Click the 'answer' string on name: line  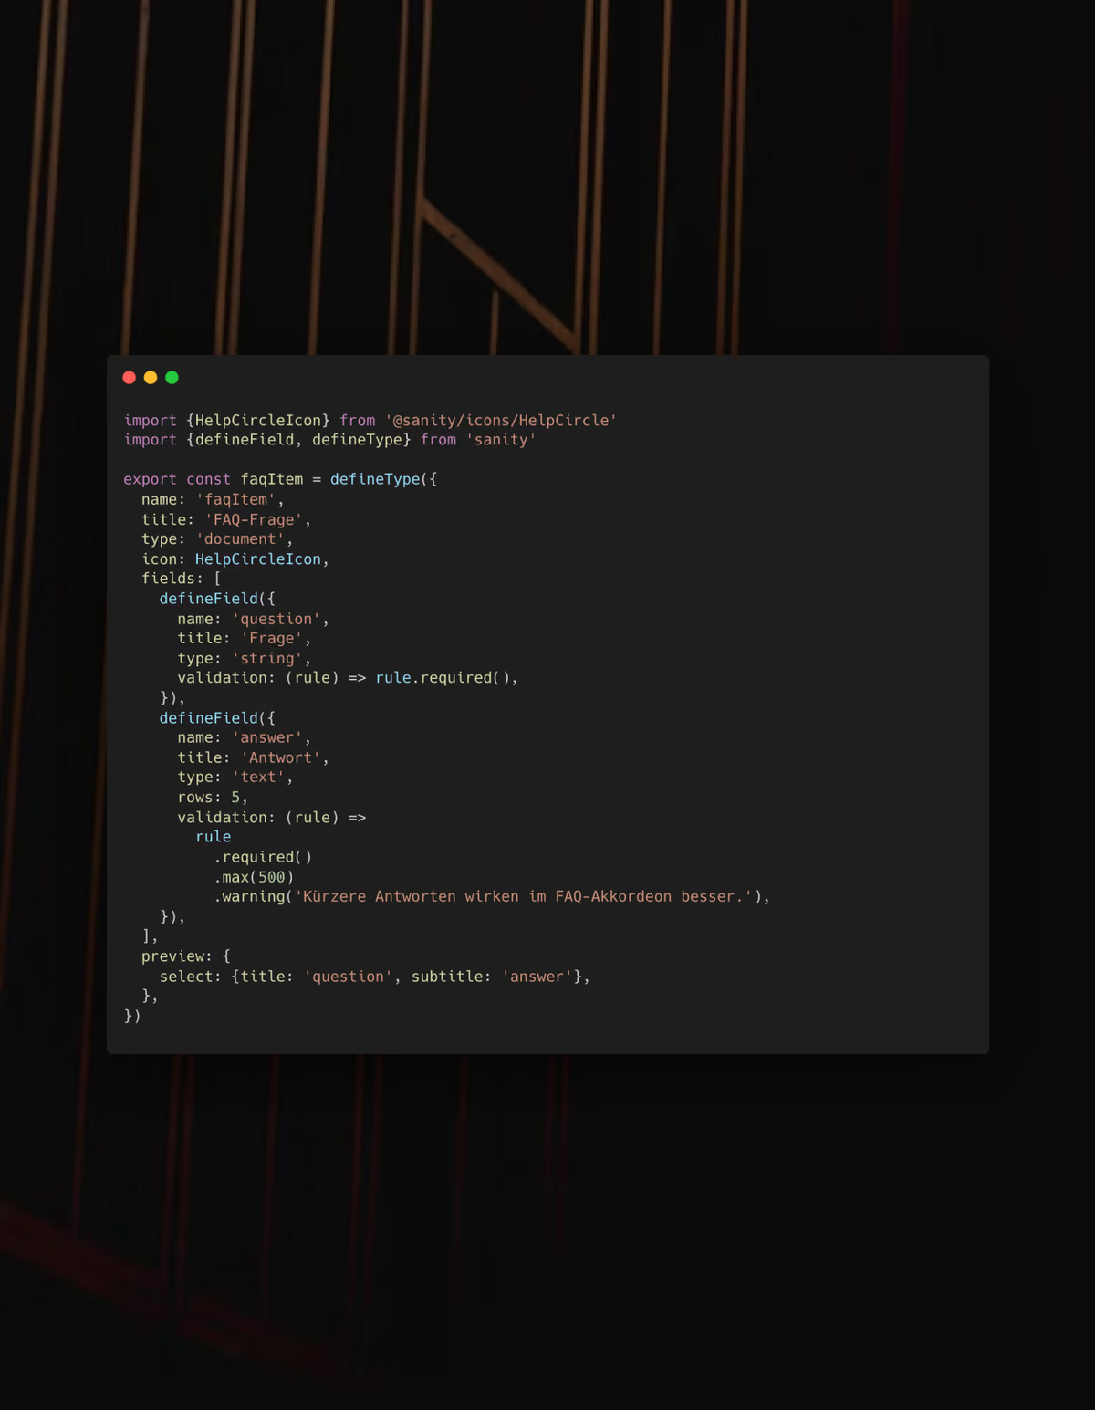click(267, 738)
